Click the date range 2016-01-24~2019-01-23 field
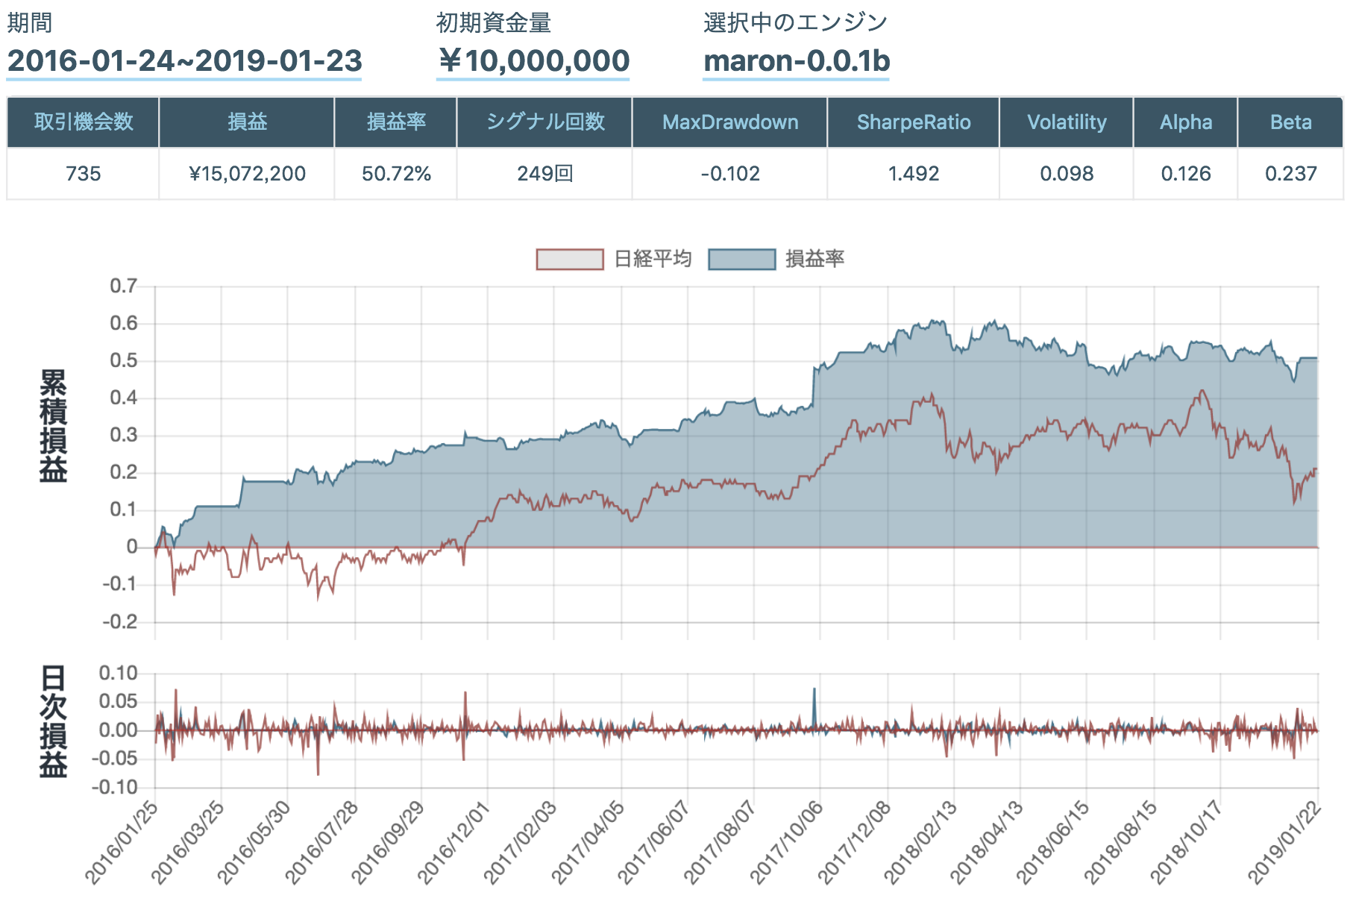1353x922 pixels. click(x=184, y=61)
